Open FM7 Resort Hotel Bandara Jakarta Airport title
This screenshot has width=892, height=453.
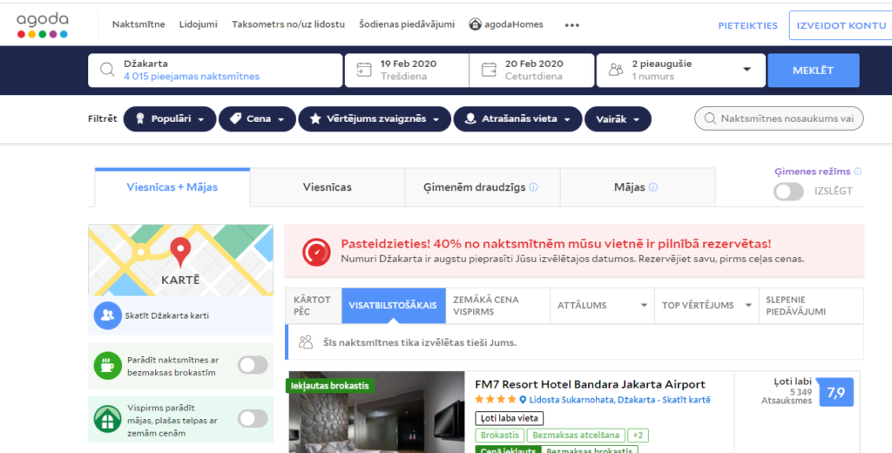click(590, 384)
